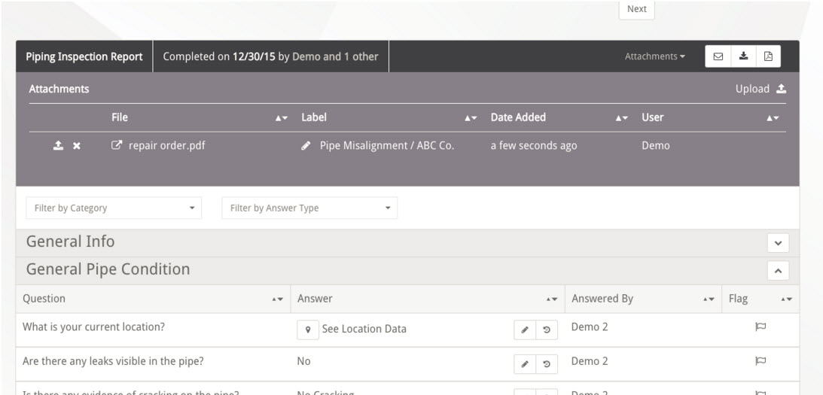Click the 'What is your current location?' question
This screenshot has height=395, width=823.
pyautogui.click(x=93, y=327)
